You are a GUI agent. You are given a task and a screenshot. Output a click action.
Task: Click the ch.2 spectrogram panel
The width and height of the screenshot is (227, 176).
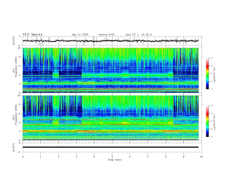click(x=111, y=118)
